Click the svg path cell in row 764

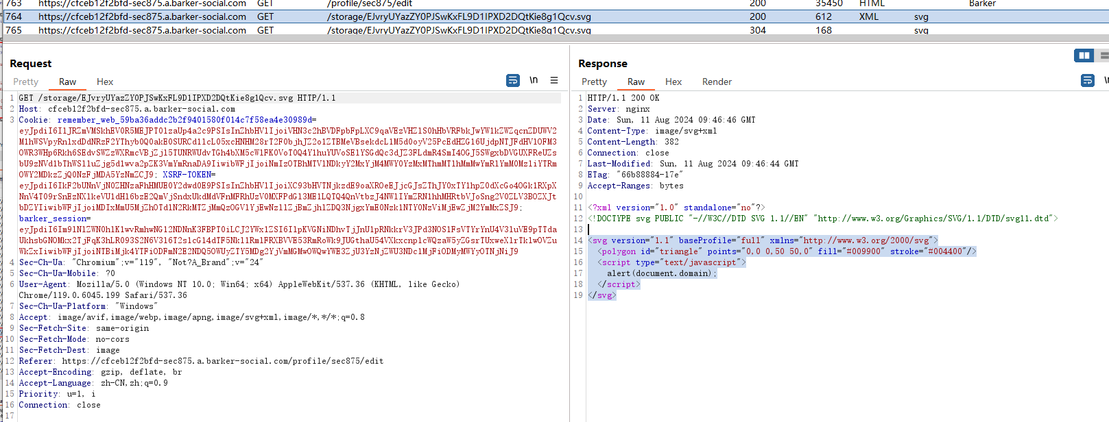459,16
